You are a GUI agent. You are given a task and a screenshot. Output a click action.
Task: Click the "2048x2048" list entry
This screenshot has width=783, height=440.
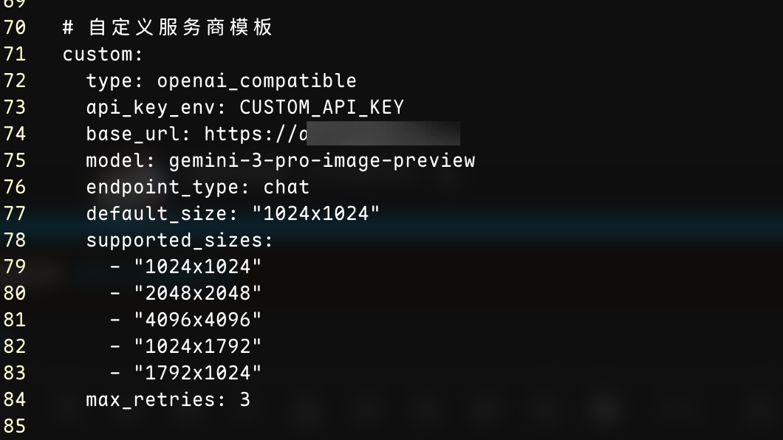[x=198, y=293]
